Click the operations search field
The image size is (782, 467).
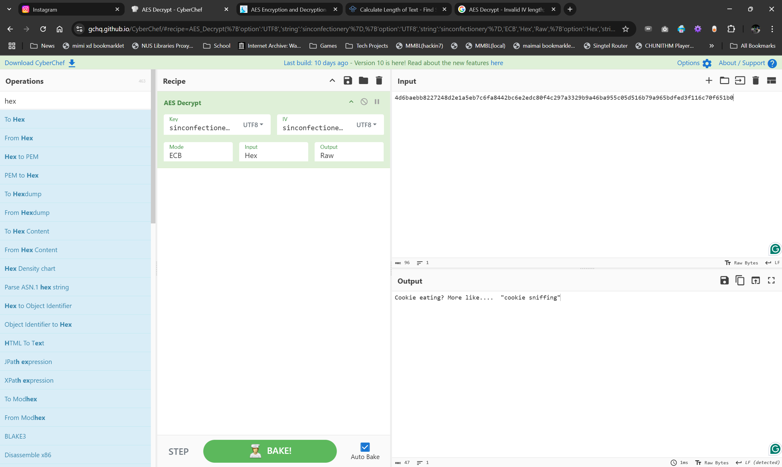[x=75, y=101]
